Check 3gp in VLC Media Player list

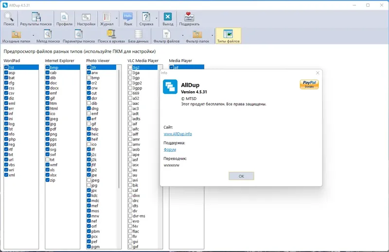pos(130,78)
